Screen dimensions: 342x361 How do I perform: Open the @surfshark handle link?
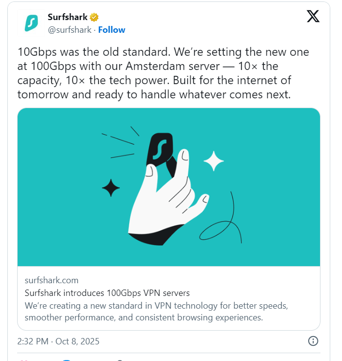69,30
